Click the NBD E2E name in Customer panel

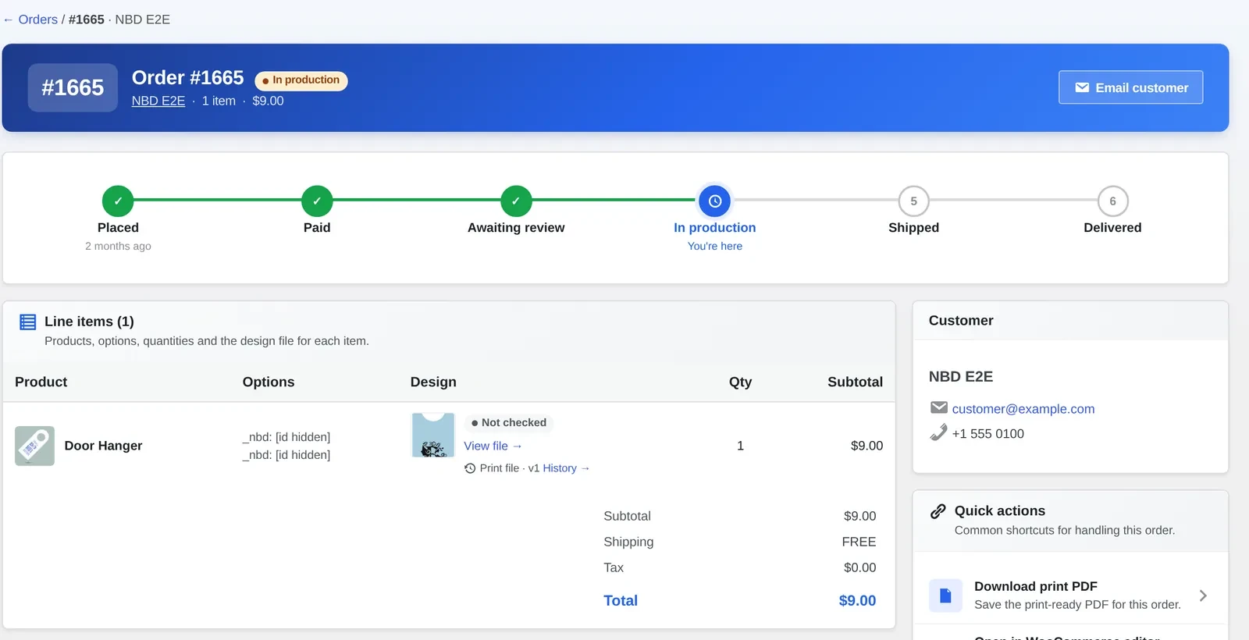[961, 377]
